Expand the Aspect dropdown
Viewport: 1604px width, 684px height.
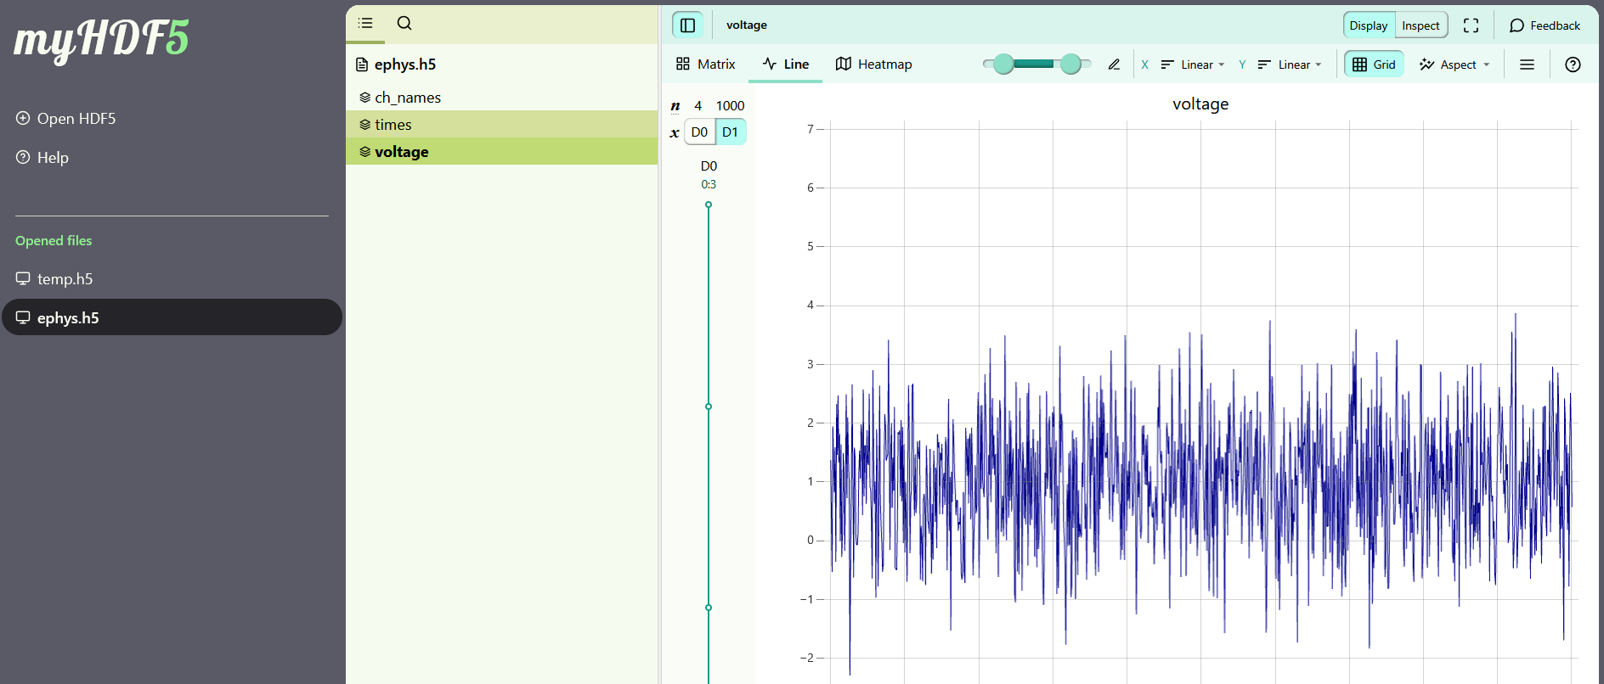tap(1454, 64)
